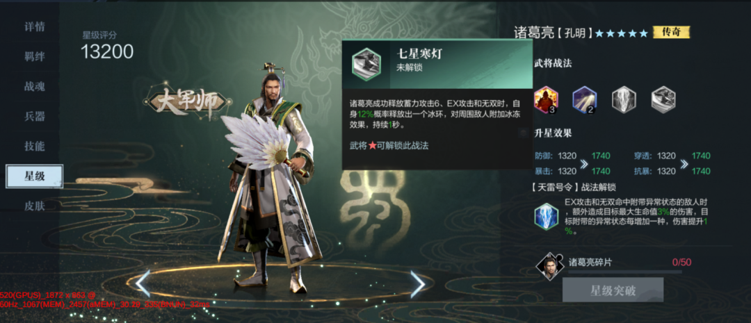The image size is (751, 323).
Task: Tap the 诸葛亮碎片 portrait icon
Action: (549, 266)
